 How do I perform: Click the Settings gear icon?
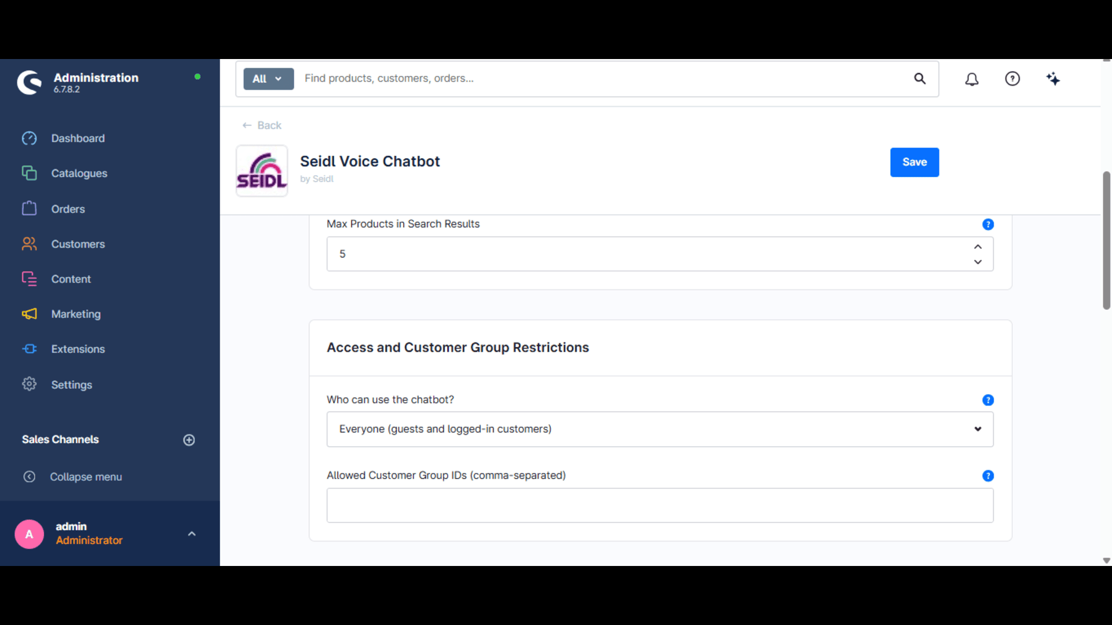(29, 384)
